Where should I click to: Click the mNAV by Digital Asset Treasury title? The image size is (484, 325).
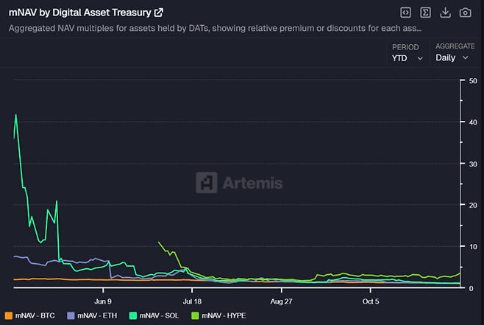pos(79,13)
